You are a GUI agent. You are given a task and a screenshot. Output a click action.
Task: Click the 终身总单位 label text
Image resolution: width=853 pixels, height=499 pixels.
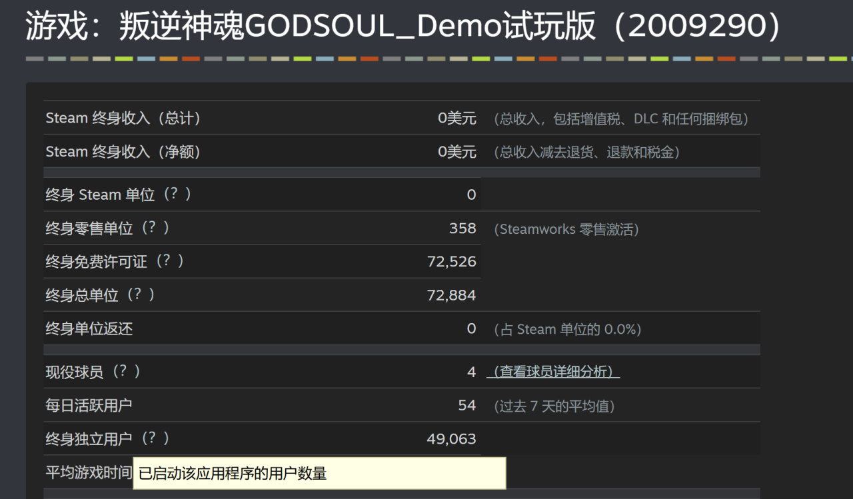82,295
